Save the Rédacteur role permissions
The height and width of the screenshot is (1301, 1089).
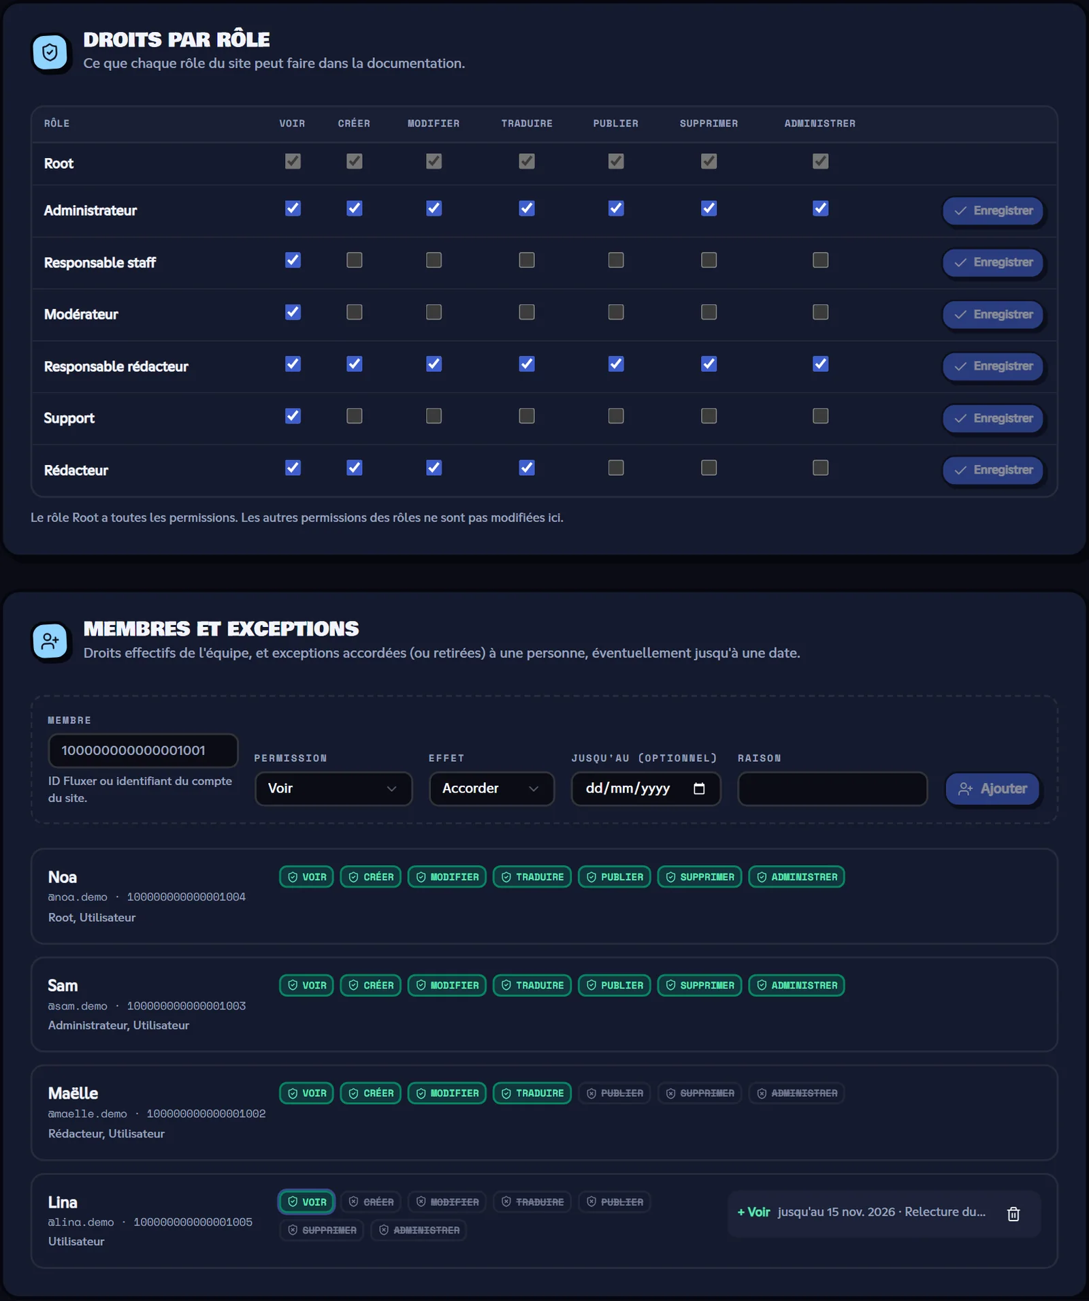(992, 470)
